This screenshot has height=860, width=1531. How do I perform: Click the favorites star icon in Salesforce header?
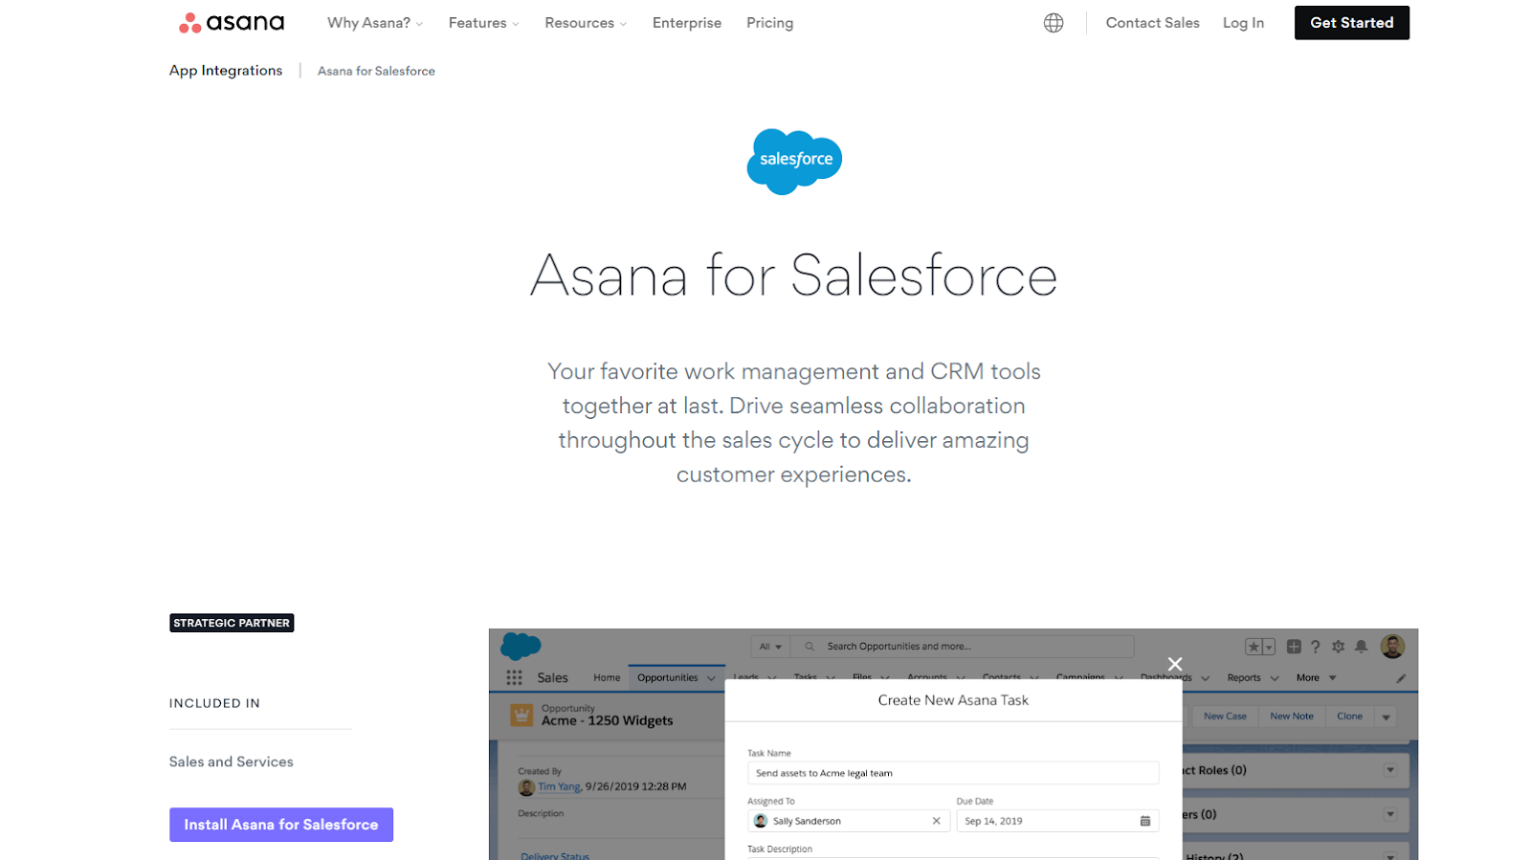(x=1254, y=647)
